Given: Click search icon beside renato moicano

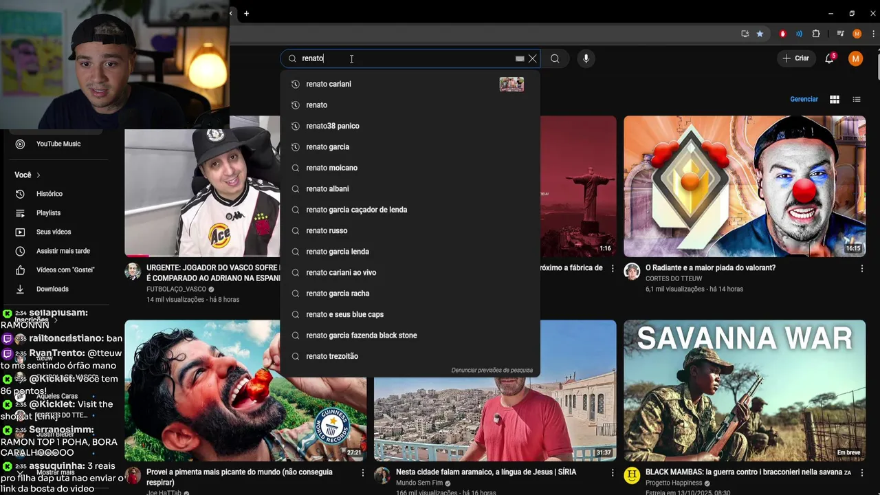Looking at the screenshot, I should (295, 168).
